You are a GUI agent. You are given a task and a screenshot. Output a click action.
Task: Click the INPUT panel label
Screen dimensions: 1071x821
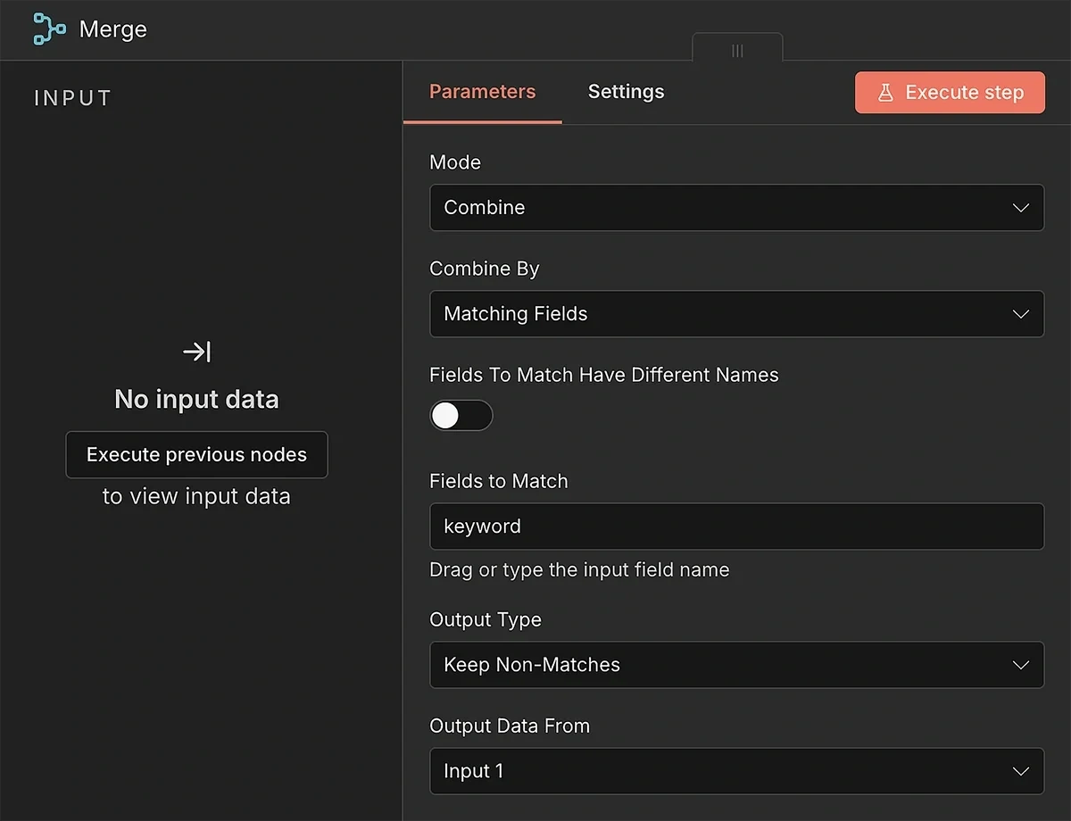72,98
